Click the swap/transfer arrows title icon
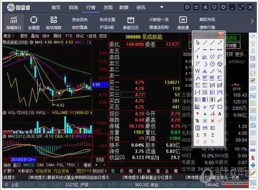This screenshot has width=259, height=190. coord(196,7)
